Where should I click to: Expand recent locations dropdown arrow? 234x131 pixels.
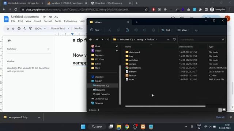(102, 40)
